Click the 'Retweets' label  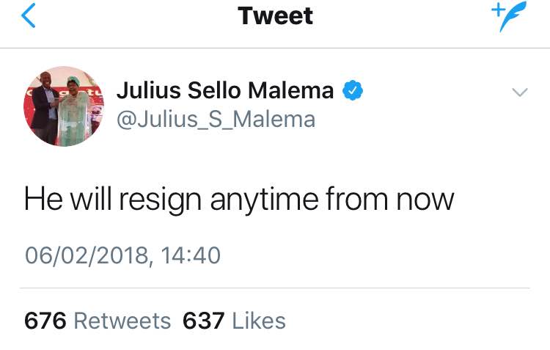[122, 321]
